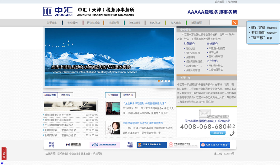The width and height of the screenshot is (280, 165).
Task: Select the last slideshow indicator dot
Action: click(169, 81)
